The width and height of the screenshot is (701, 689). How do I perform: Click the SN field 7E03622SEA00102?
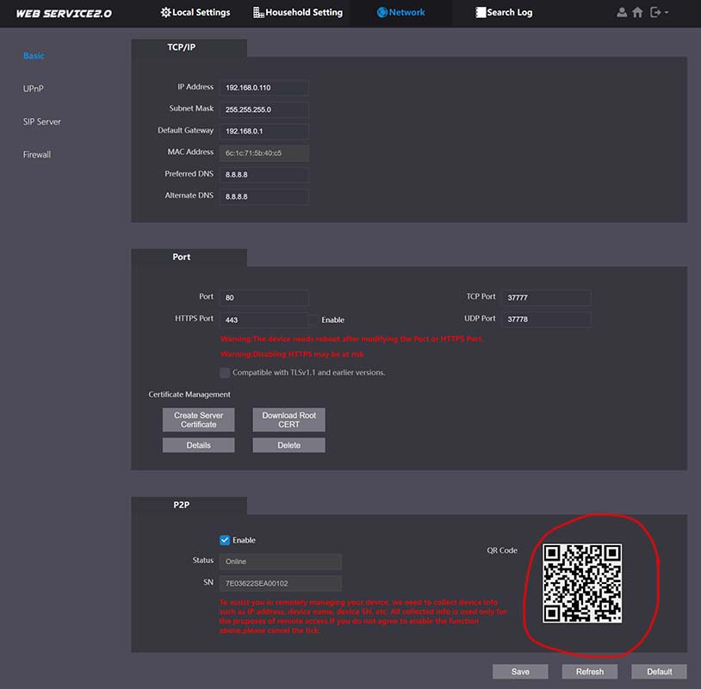(280, 583)
